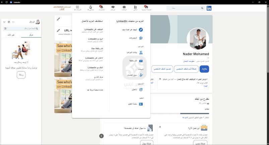
Task: Dismiss the Where do you work card
Action: 160,127
